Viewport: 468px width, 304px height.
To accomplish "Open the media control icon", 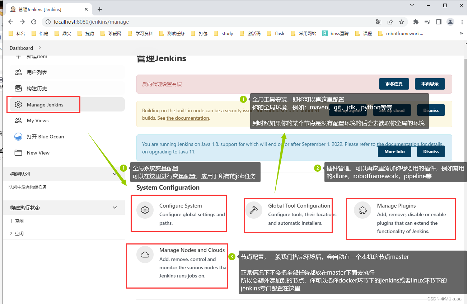I will coord(427,22).
